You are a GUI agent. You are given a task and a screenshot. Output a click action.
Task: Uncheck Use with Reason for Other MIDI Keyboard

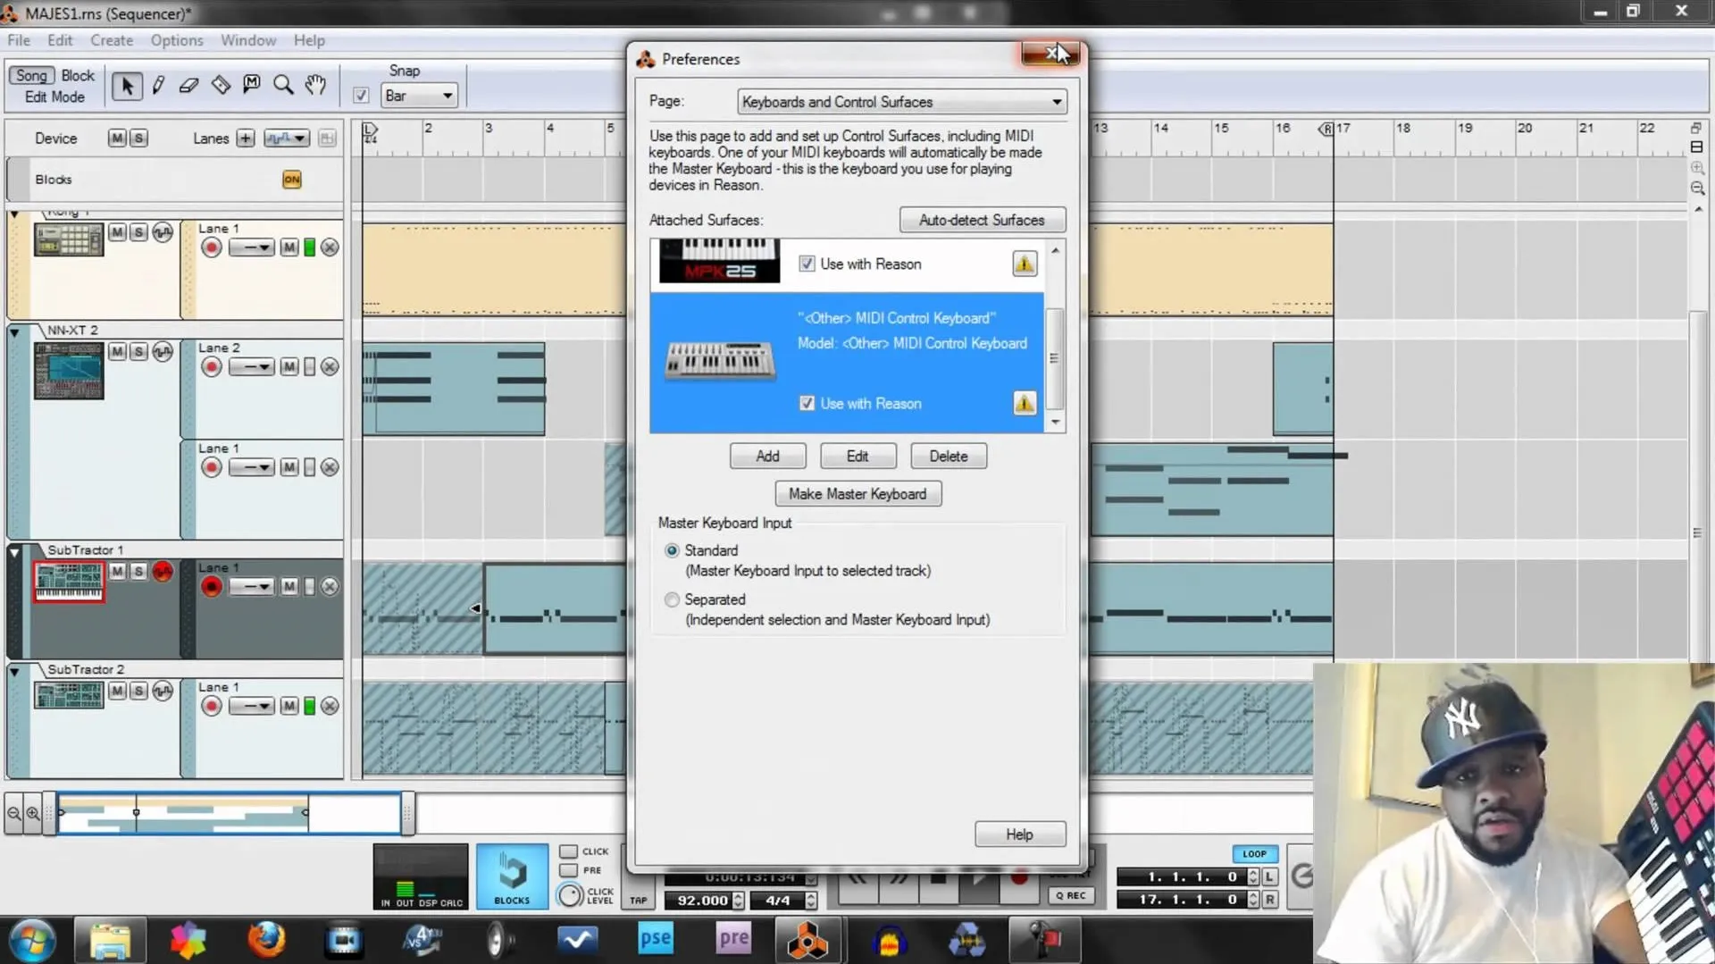(807, 403)
